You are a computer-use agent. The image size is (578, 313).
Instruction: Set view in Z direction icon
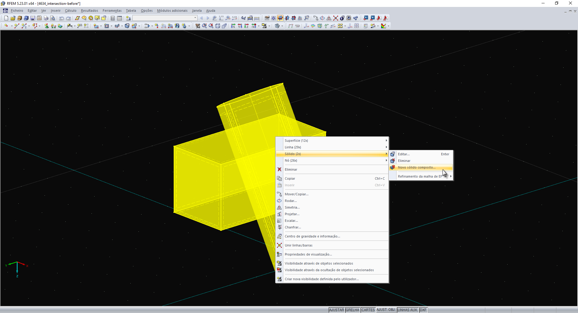point(247,26)
